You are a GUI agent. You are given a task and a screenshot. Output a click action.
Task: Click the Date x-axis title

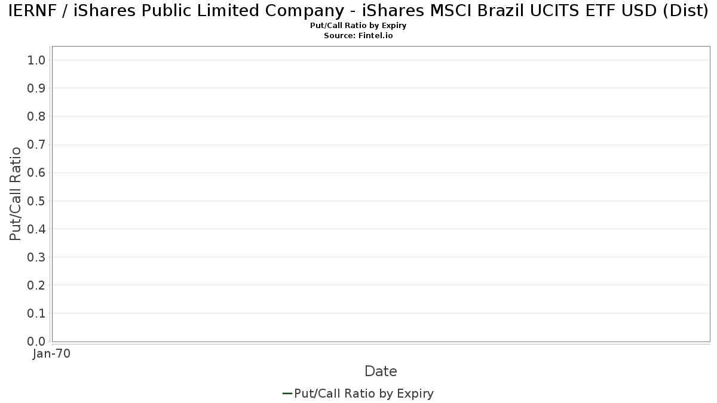tap(381, 371)
